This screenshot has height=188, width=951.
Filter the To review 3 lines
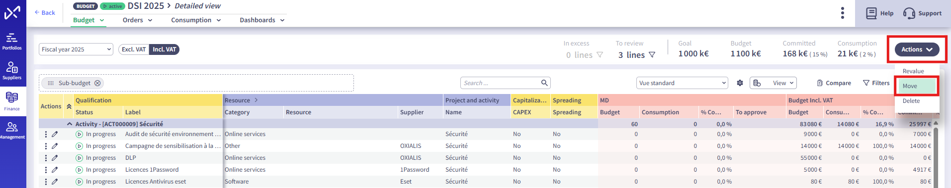point(652,55)
